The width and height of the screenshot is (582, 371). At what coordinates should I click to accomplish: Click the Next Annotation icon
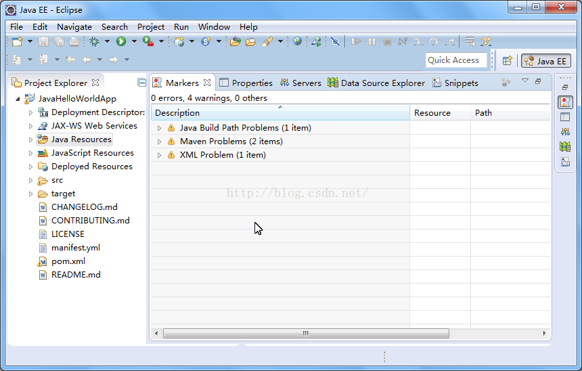pyautogui.click(x=16, y=60)
